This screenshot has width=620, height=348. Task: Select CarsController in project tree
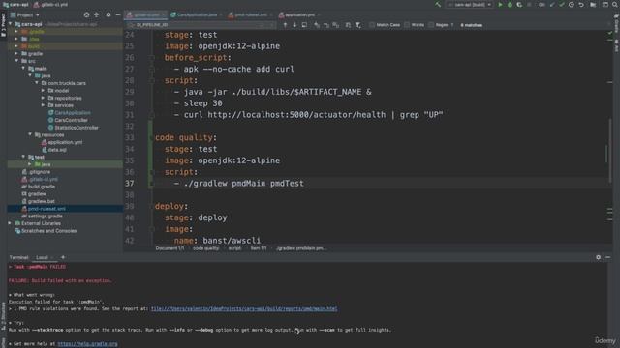click(71, 120)
